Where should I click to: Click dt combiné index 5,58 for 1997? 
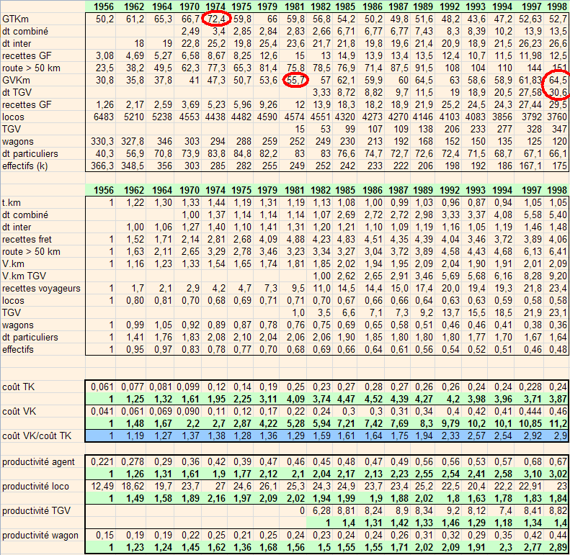pyautogui.click(x=533, y=215)
